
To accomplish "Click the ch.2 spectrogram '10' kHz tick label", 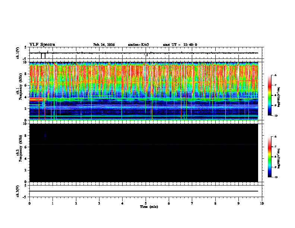I will coord(25,124).
